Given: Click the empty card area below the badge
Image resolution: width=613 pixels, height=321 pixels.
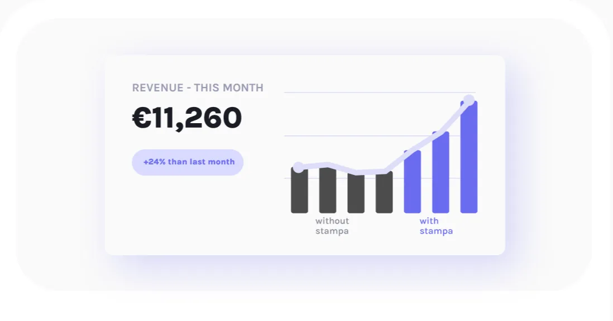Looking at the screenshot, I should (188, 215).
